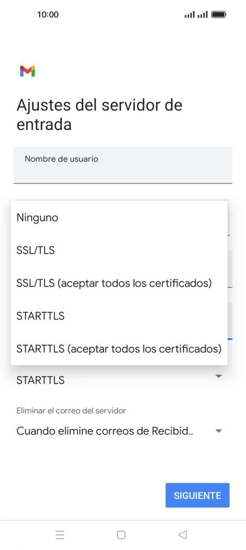Open recent apps with the menu navigation icon
The image size is (246, 550).
[x=60, y=535]
